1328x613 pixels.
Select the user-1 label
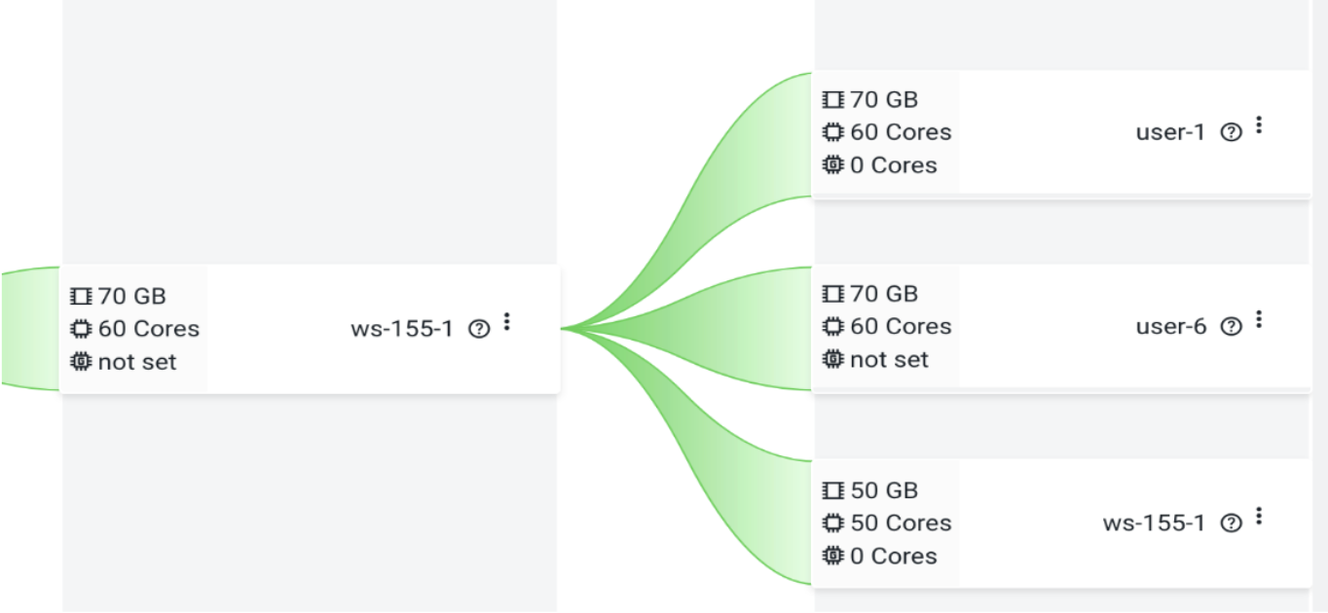1170,133
